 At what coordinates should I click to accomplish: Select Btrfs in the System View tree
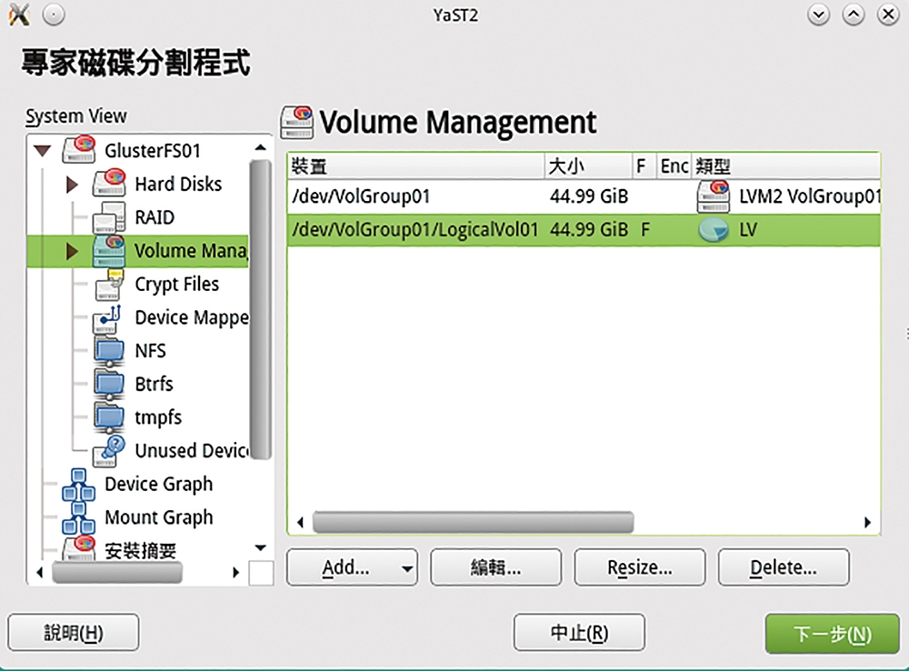(x=154, y=384)
